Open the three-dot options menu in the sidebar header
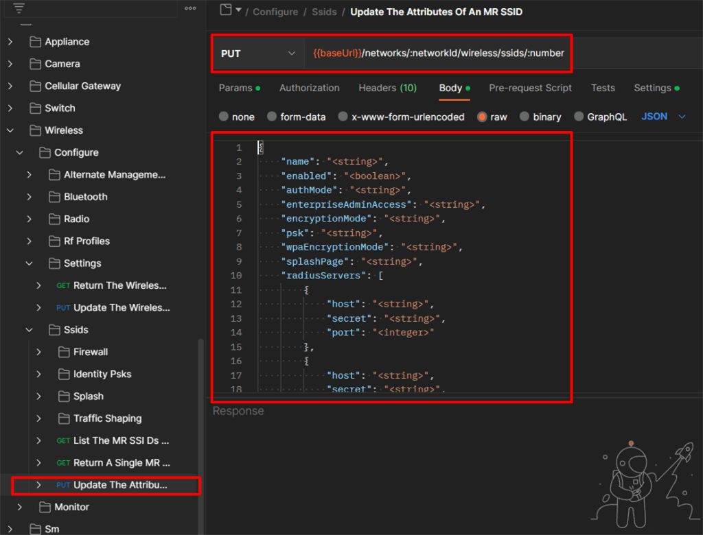This screenshot has height=535, width=703. [x=190, y=8]
